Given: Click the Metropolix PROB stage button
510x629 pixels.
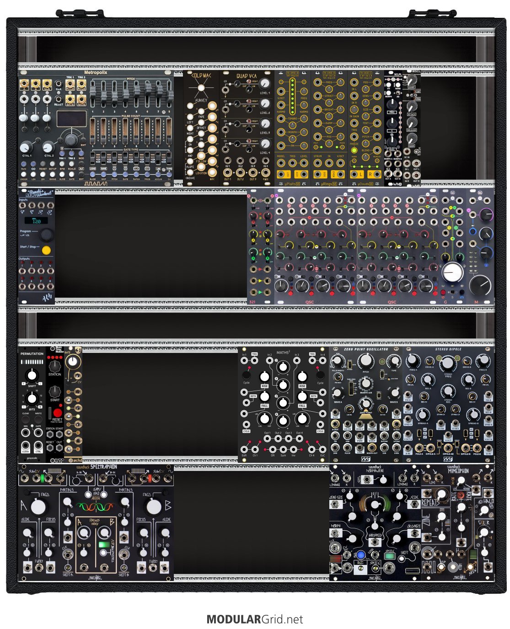Looking at the screenshot, I should tap(147, 175).
